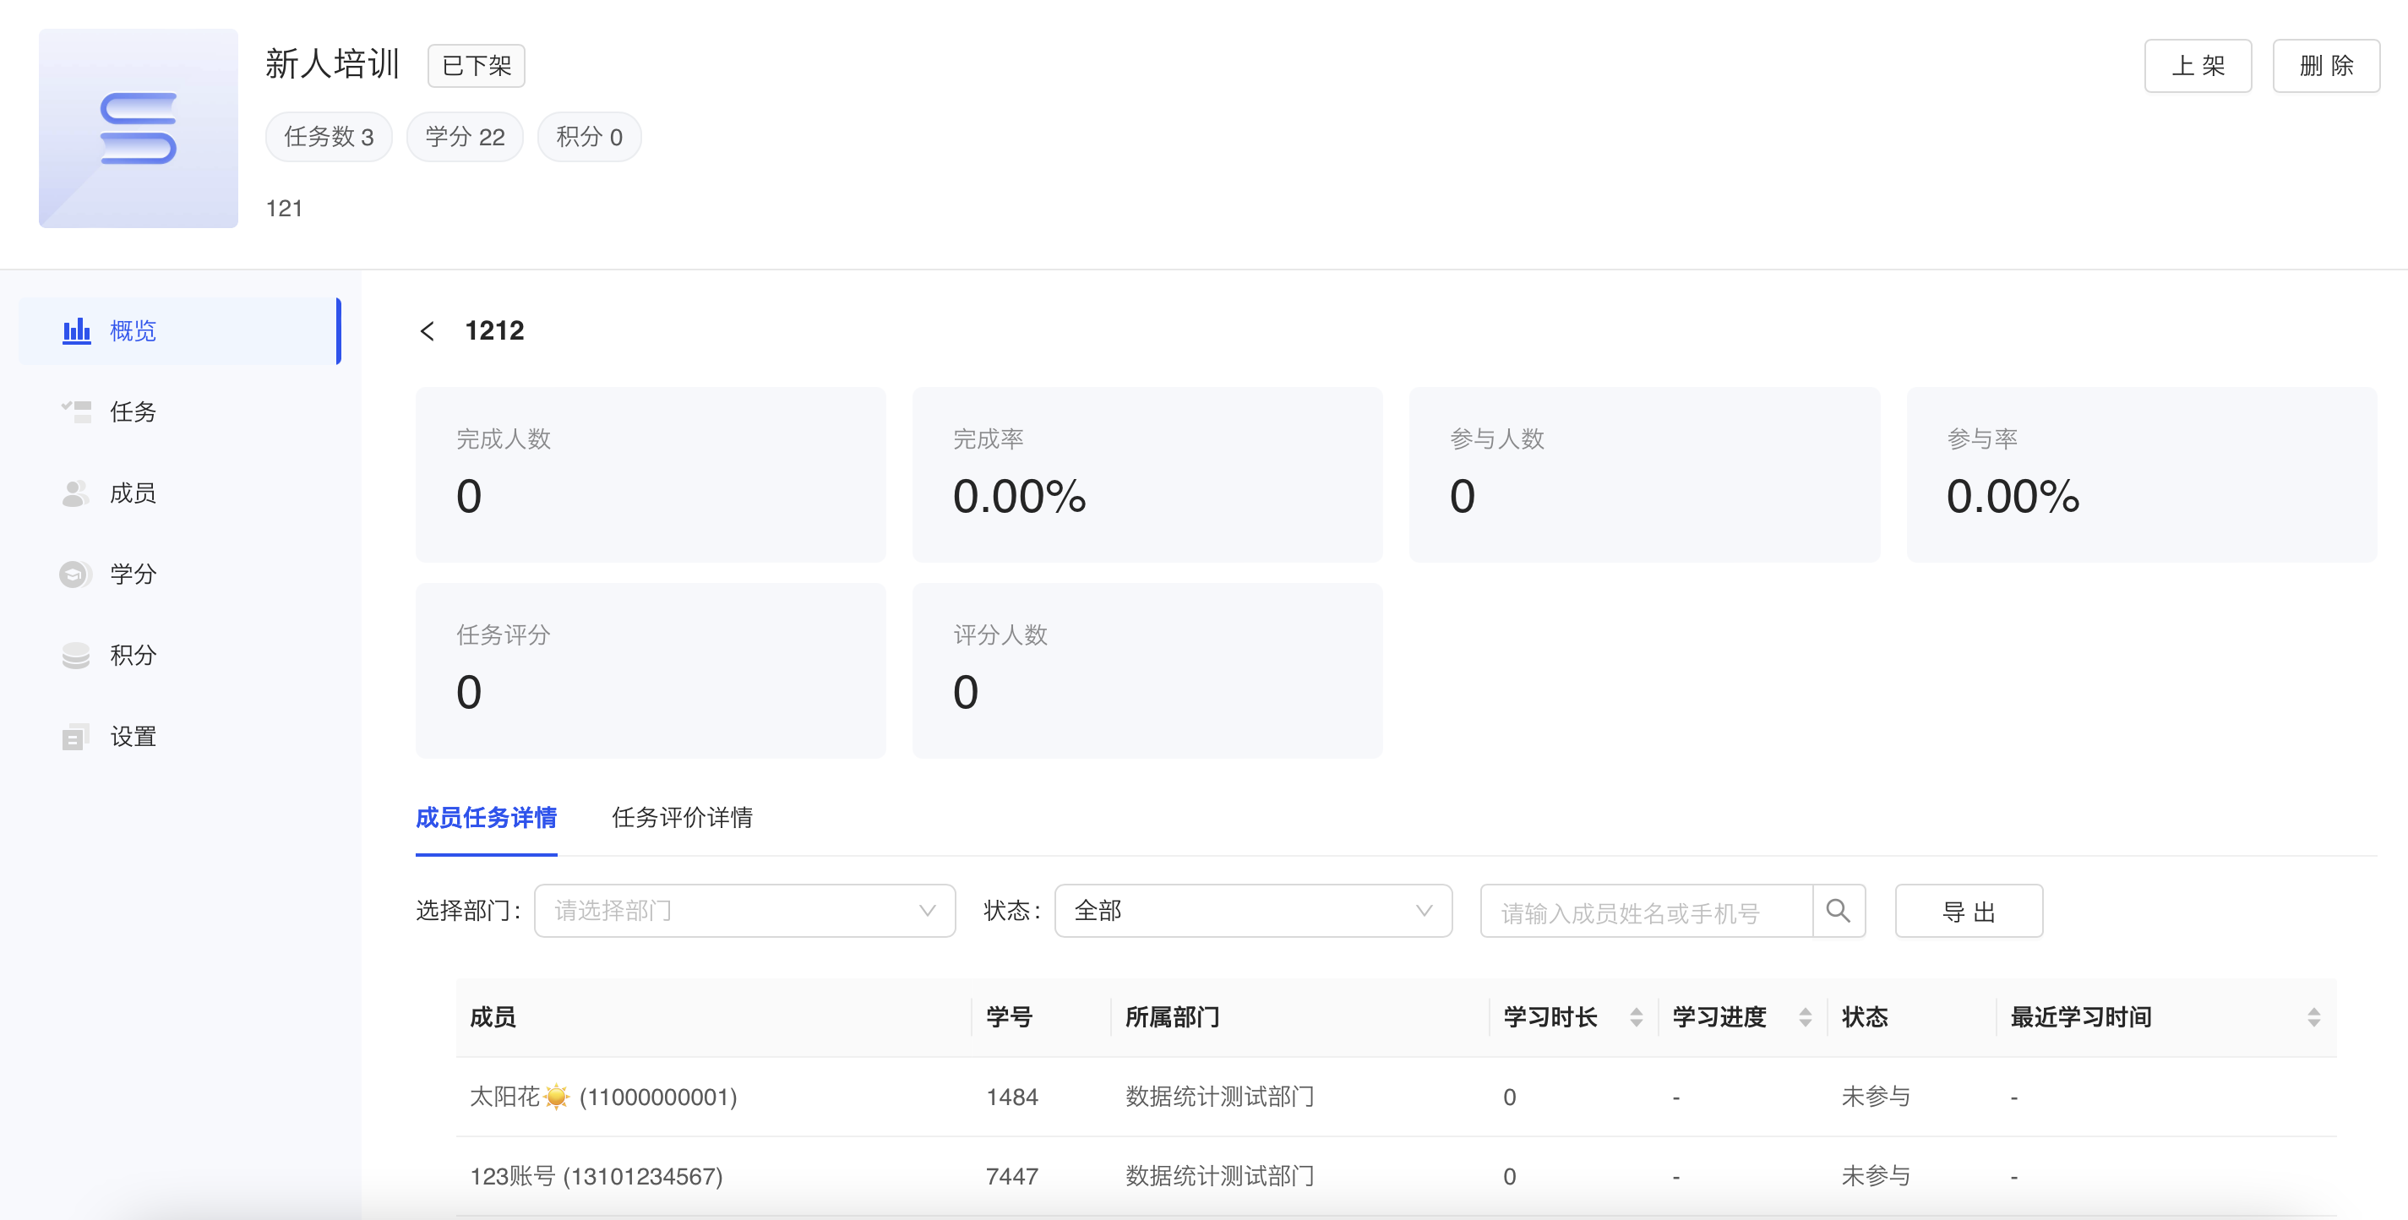The height and width of the screenshot is (1220, 2408).
Task: Click the 学分 22 badge
Action: (465, 137)
